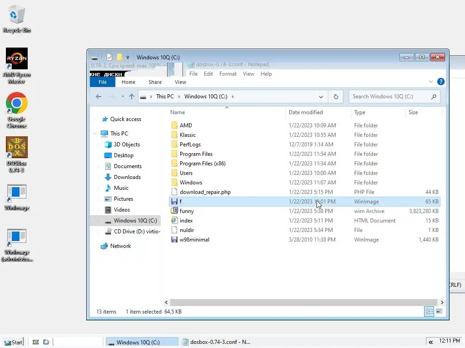465x348 pixels.
Task: Click This PC breadcrumb in address bar
Action: click(165, 97)
